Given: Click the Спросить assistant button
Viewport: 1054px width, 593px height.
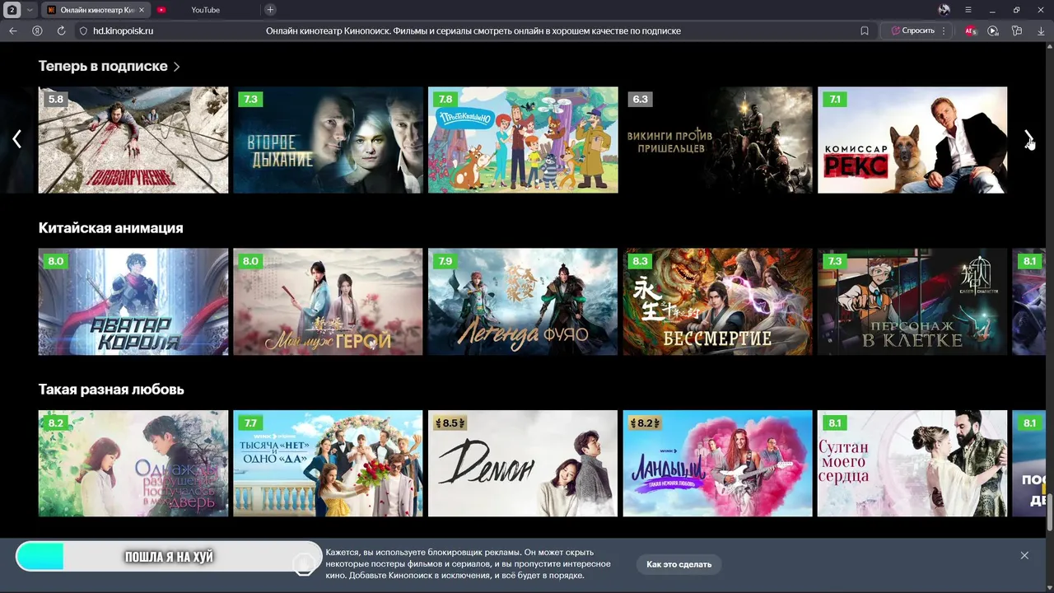Looking at the screenshot, I should coord(912,30).
